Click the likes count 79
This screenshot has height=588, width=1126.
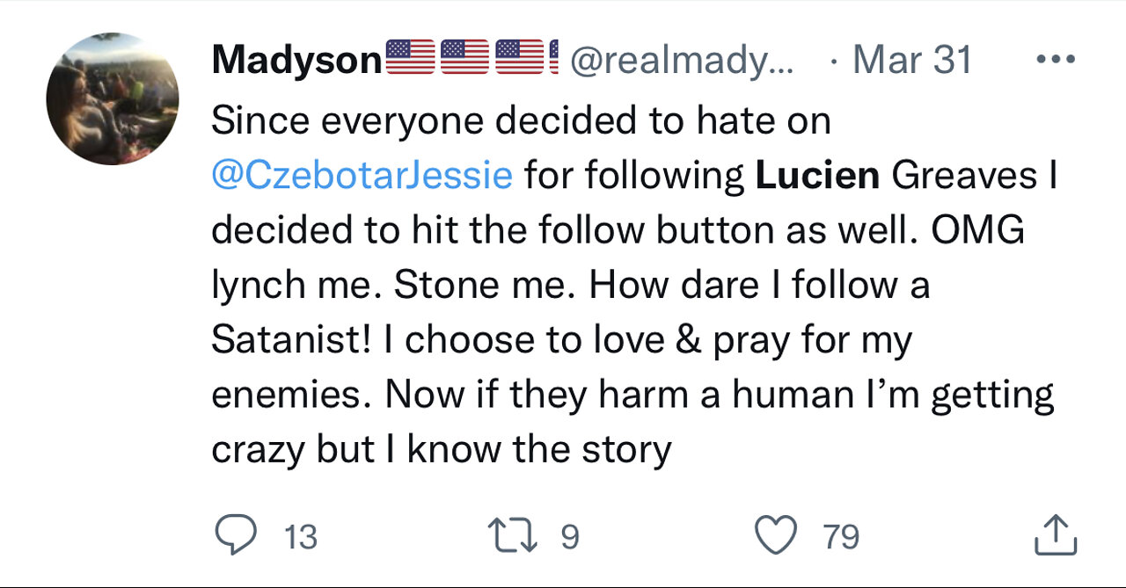point(841,535)
